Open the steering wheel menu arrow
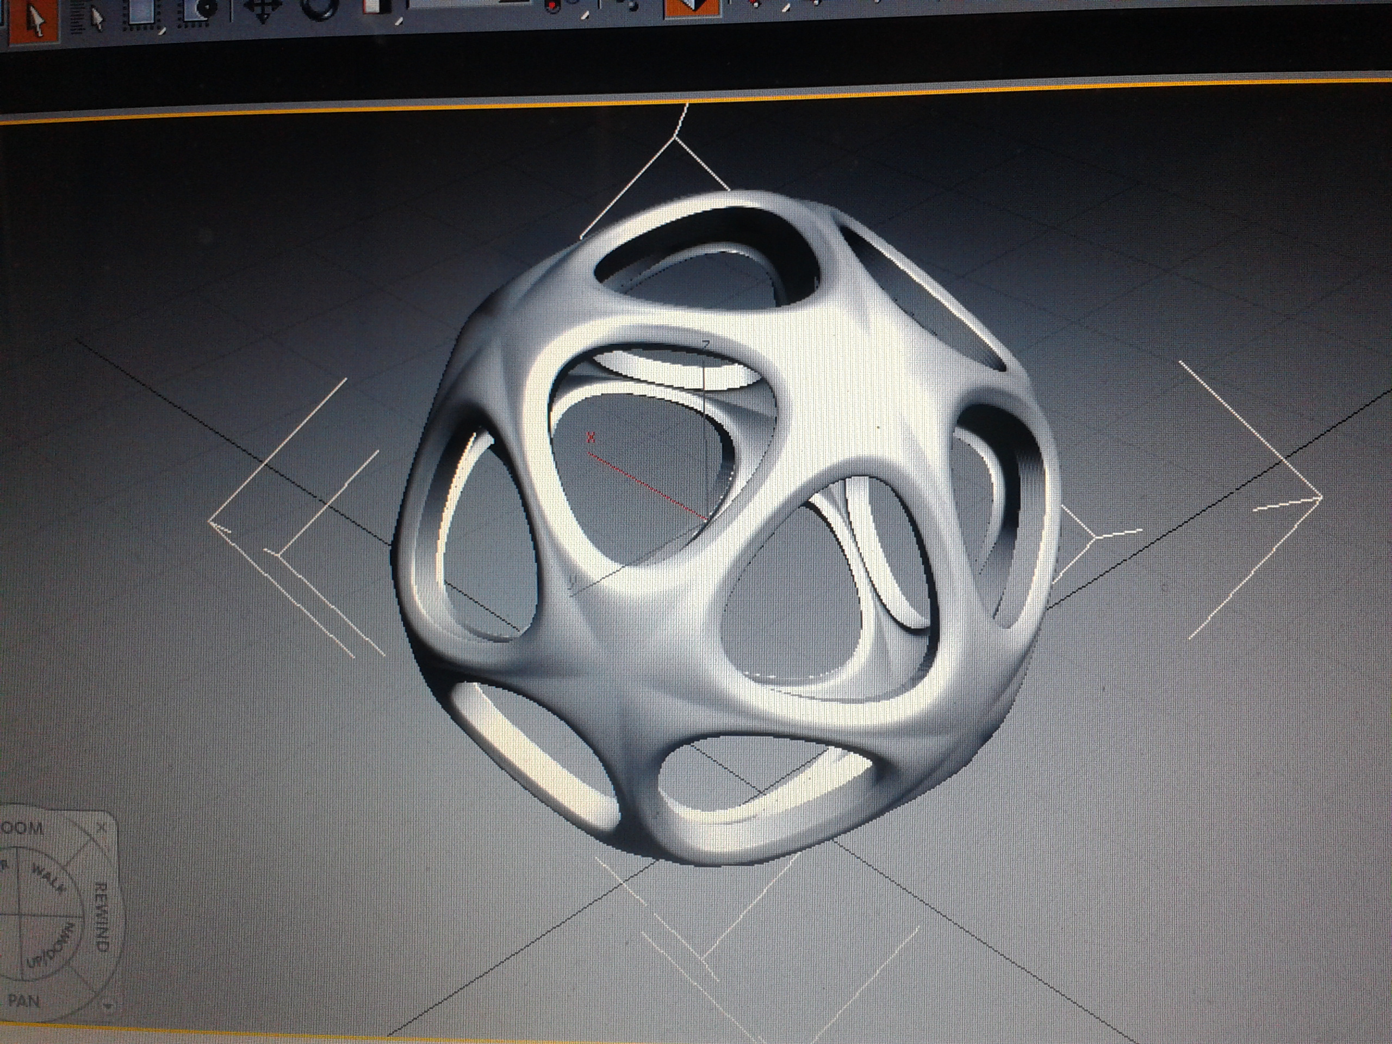Screen dimensions: 1392x1044 click(x=108, y=1005)
